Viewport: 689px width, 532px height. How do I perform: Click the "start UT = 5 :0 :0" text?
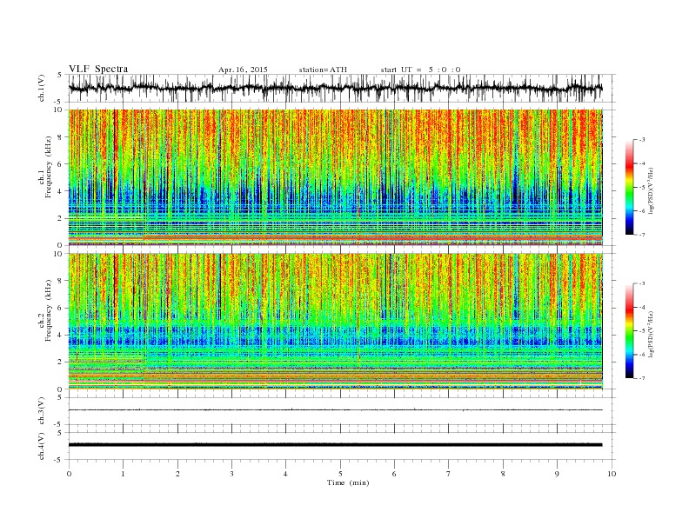pyautogui.click(x=420, y=70)
